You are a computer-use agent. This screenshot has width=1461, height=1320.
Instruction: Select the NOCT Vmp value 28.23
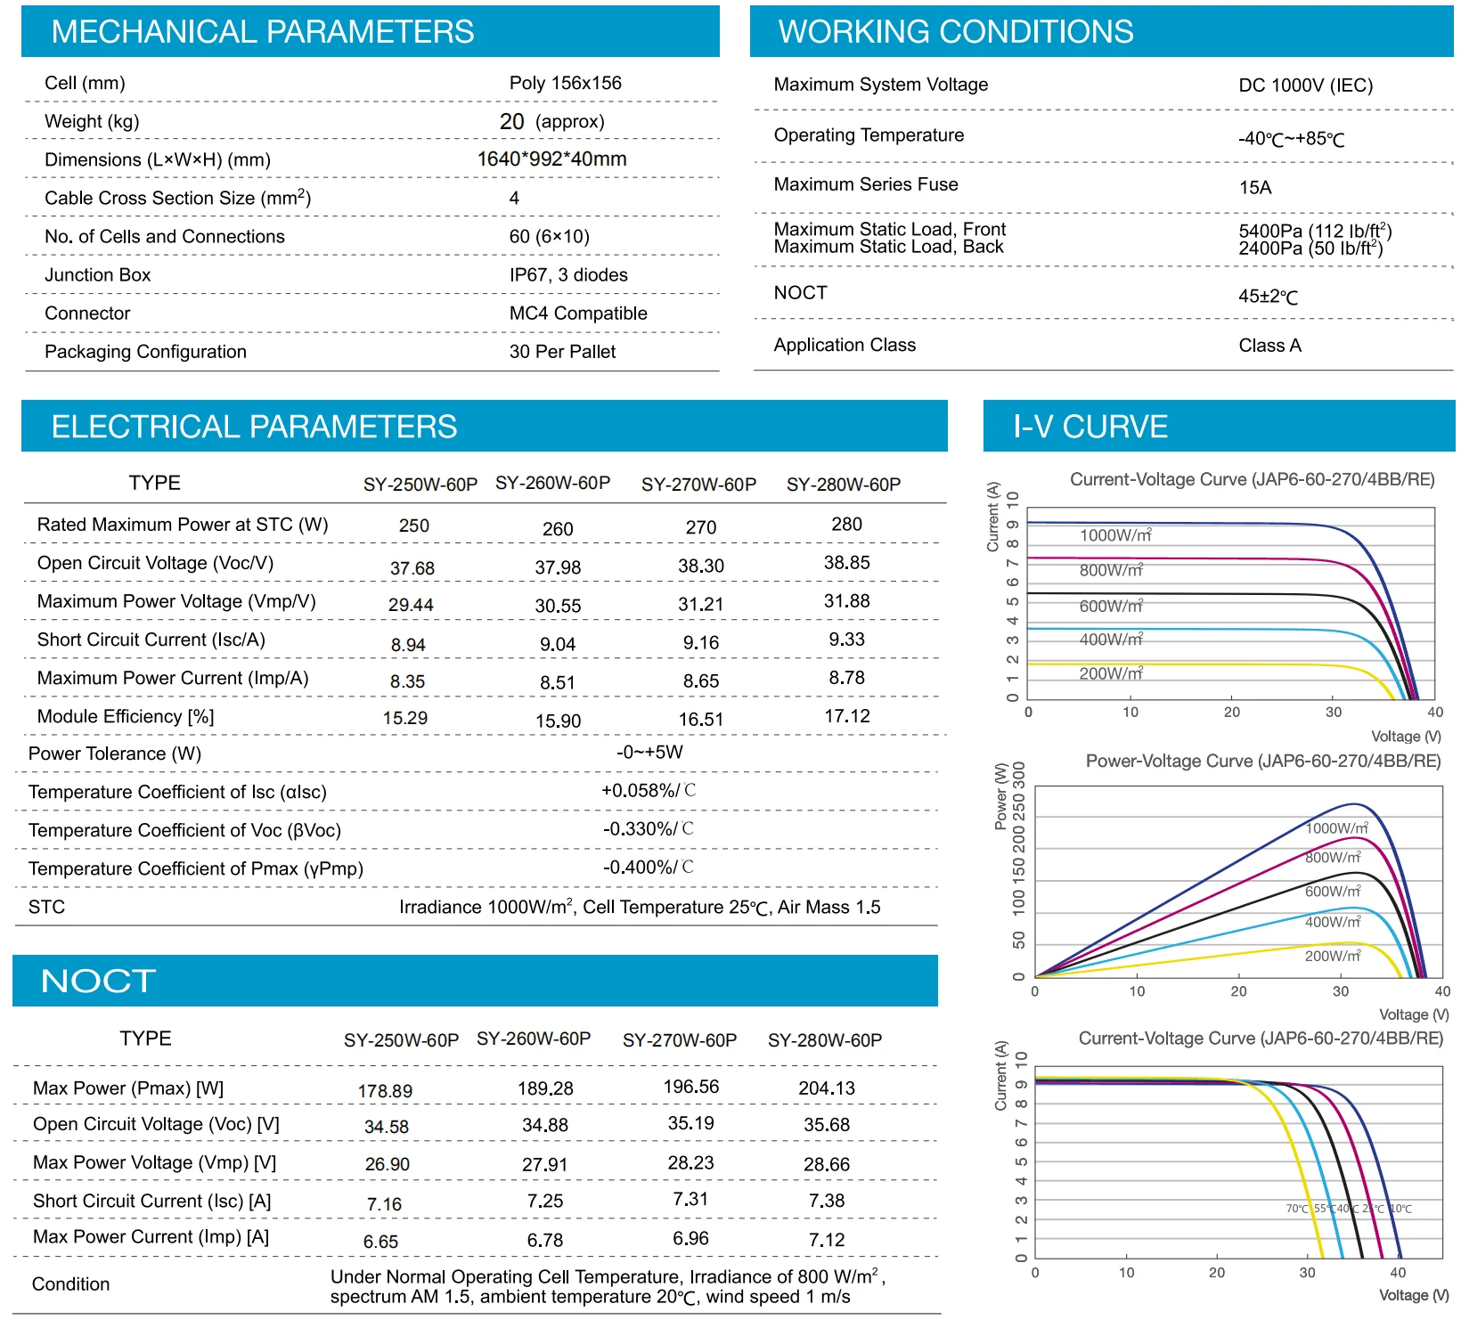coord(691,1163)
